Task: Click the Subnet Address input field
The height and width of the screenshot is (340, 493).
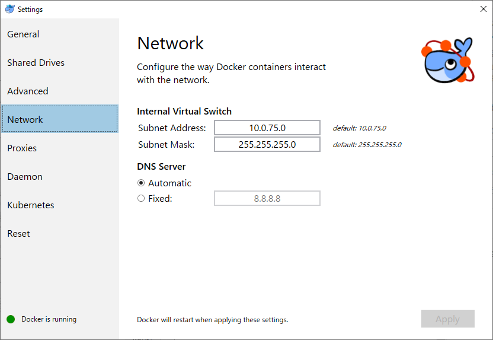Action: [x=267, y=128]
